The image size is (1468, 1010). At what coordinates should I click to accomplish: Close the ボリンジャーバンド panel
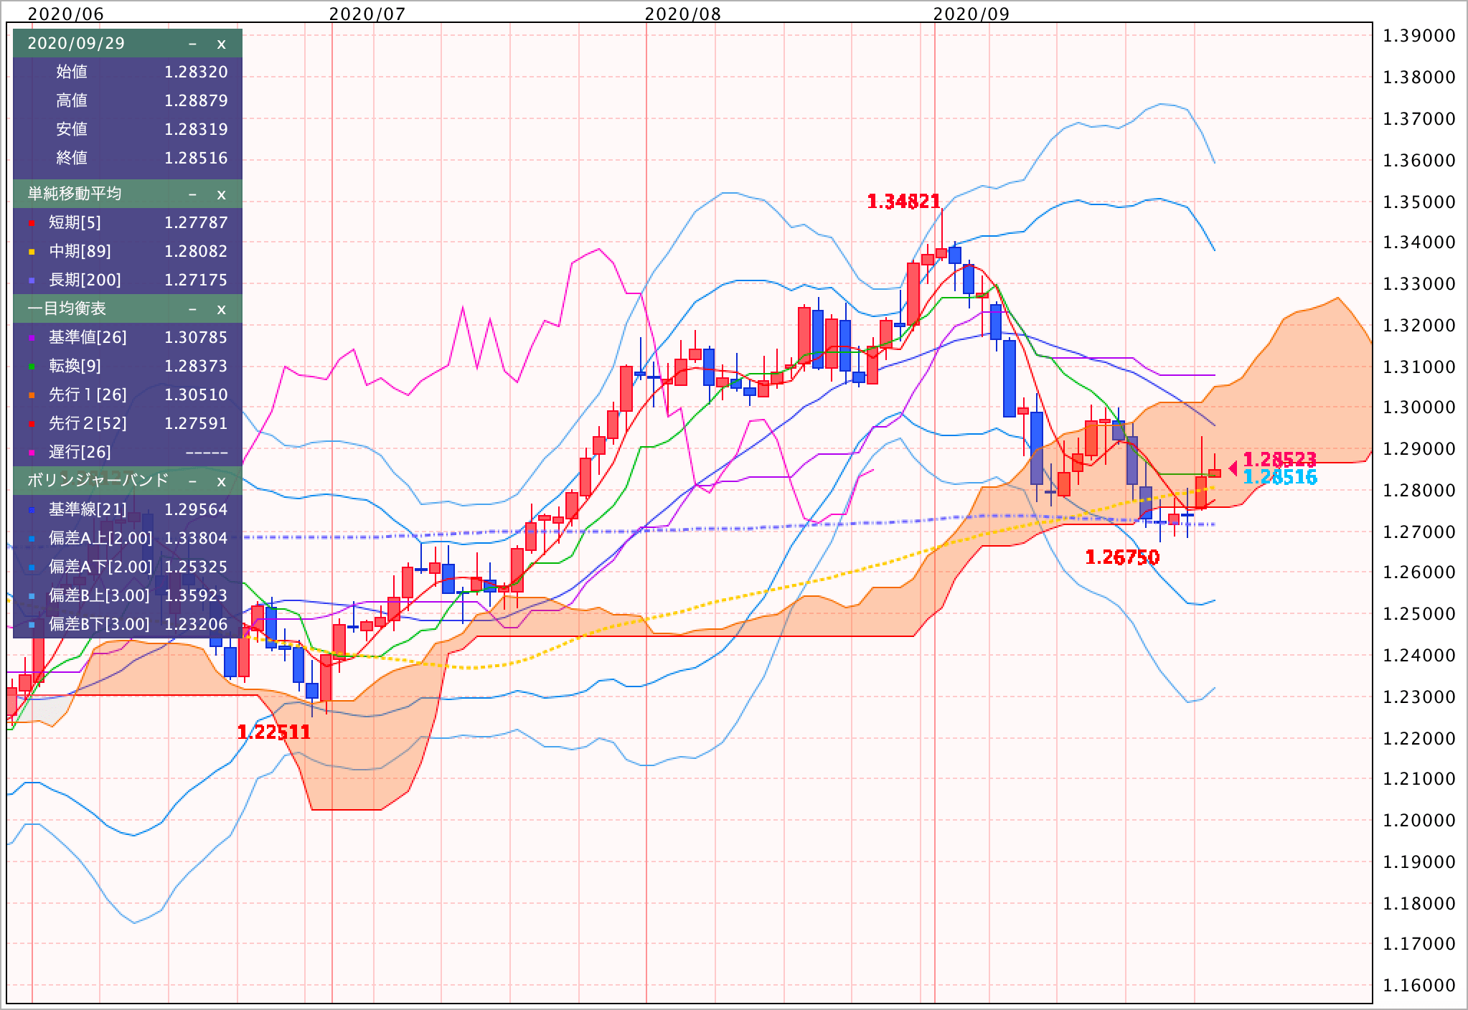click(221, 481)
